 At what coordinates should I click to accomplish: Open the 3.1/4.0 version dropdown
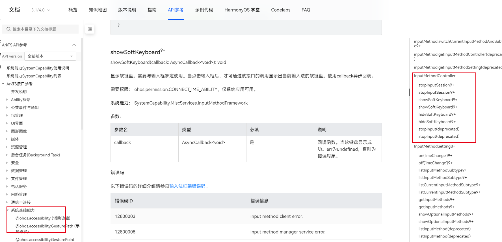click(41, 10)
